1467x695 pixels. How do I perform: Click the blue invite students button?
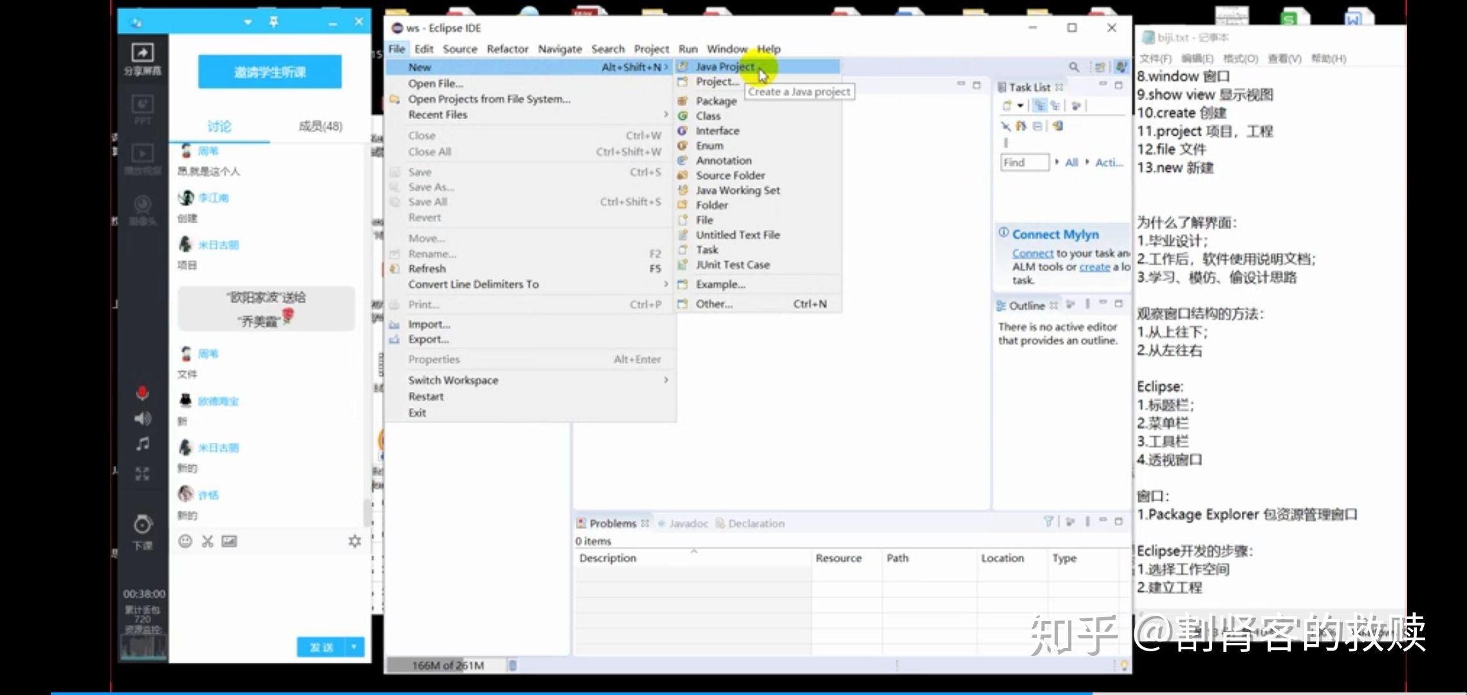point(270,71)
